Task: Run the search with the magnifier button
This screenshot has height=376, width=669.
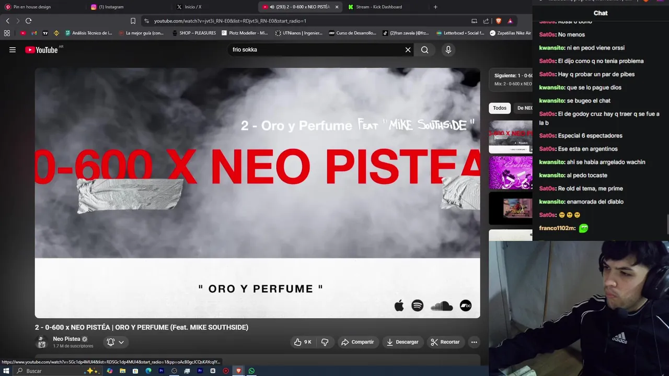Action: [x=424, y=50]
